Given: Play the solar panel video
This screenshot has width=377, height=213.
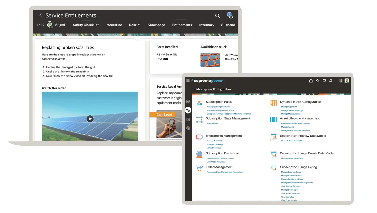Looking at the screenshot, I should pyautogui.click(x=90, y=119).
